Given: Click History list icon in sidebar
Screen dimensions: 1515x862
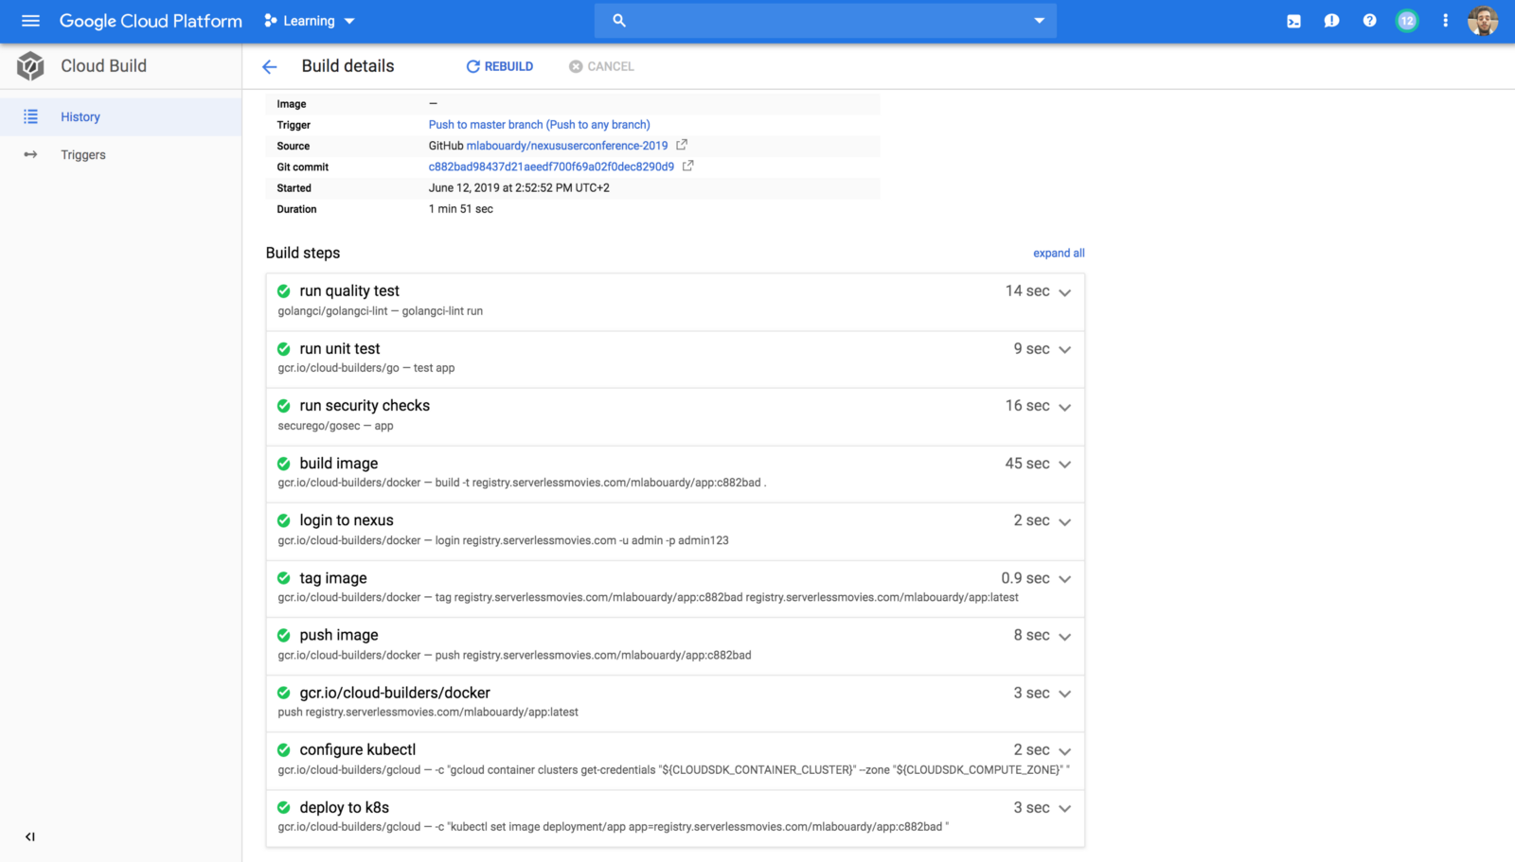Looking at the screenshot, I should point(30,116).
